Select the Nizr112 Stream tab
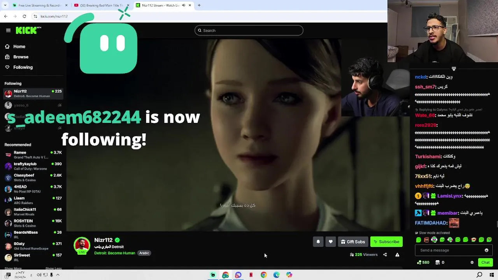Viewport: 498px width, 280px height. point(163,5)
